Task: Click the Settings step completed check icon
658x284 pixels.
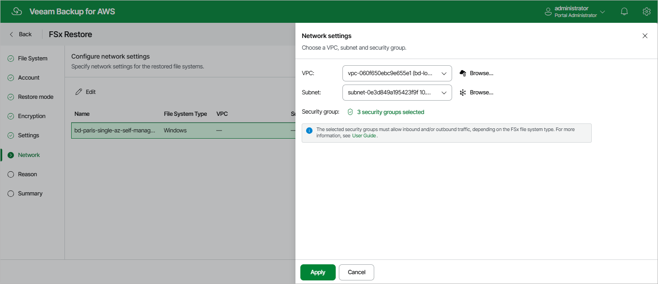Action: click(x=11, y=136)
